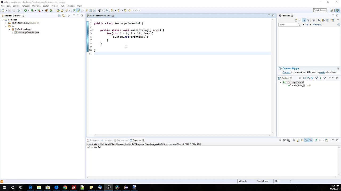Toggle Scroll Lock in Console toolbar

tap(298, 140)
